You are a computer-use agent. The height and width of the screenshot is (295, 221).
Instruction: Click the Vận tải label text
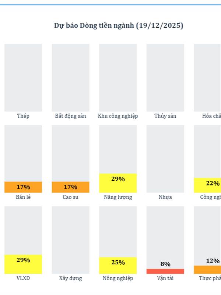pyautogui.click(x=165, y=278)
